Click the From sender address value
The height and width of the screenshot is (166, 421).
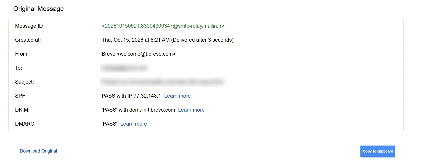coord(139,54)
